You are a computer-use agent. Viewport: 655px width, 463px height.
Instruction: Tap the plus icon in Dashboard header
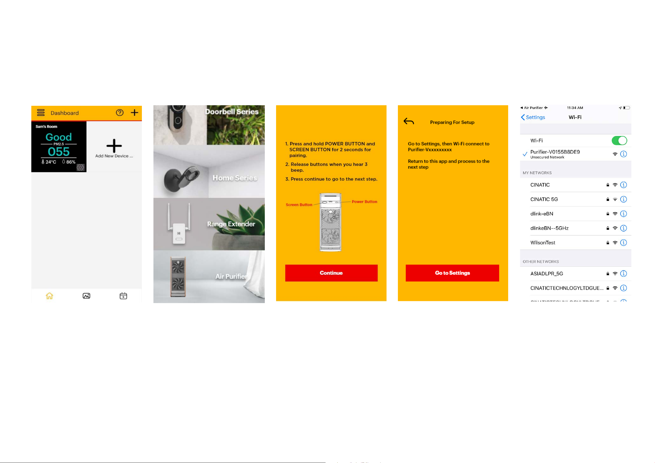[134, 113]
